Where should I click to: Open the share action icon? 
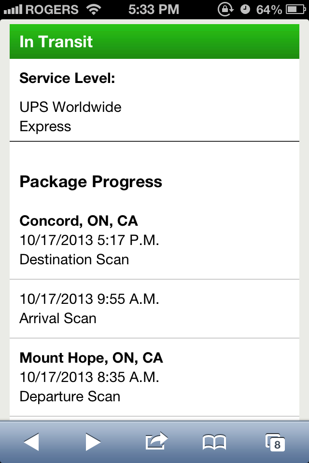click(x=156, y=441)
